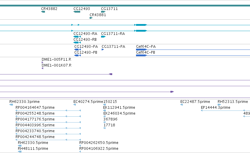Click the RP004244748.5prime EST label
The width and height of the screenshot is (250, 153).
tap(35, 137)
